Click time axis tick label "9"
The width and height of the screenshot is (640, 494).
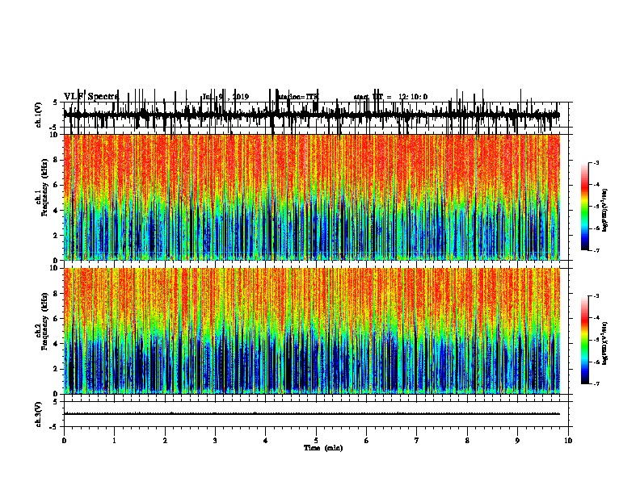click(x=517, y=441)
